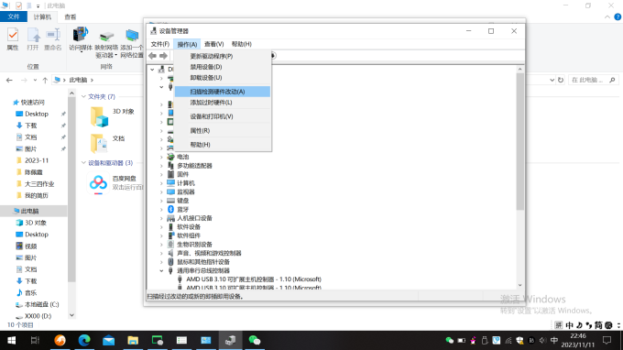Screen dimensions: 623x350
Task: Open 快速访问 in Explorer sidebar
Action: [33, 102]
